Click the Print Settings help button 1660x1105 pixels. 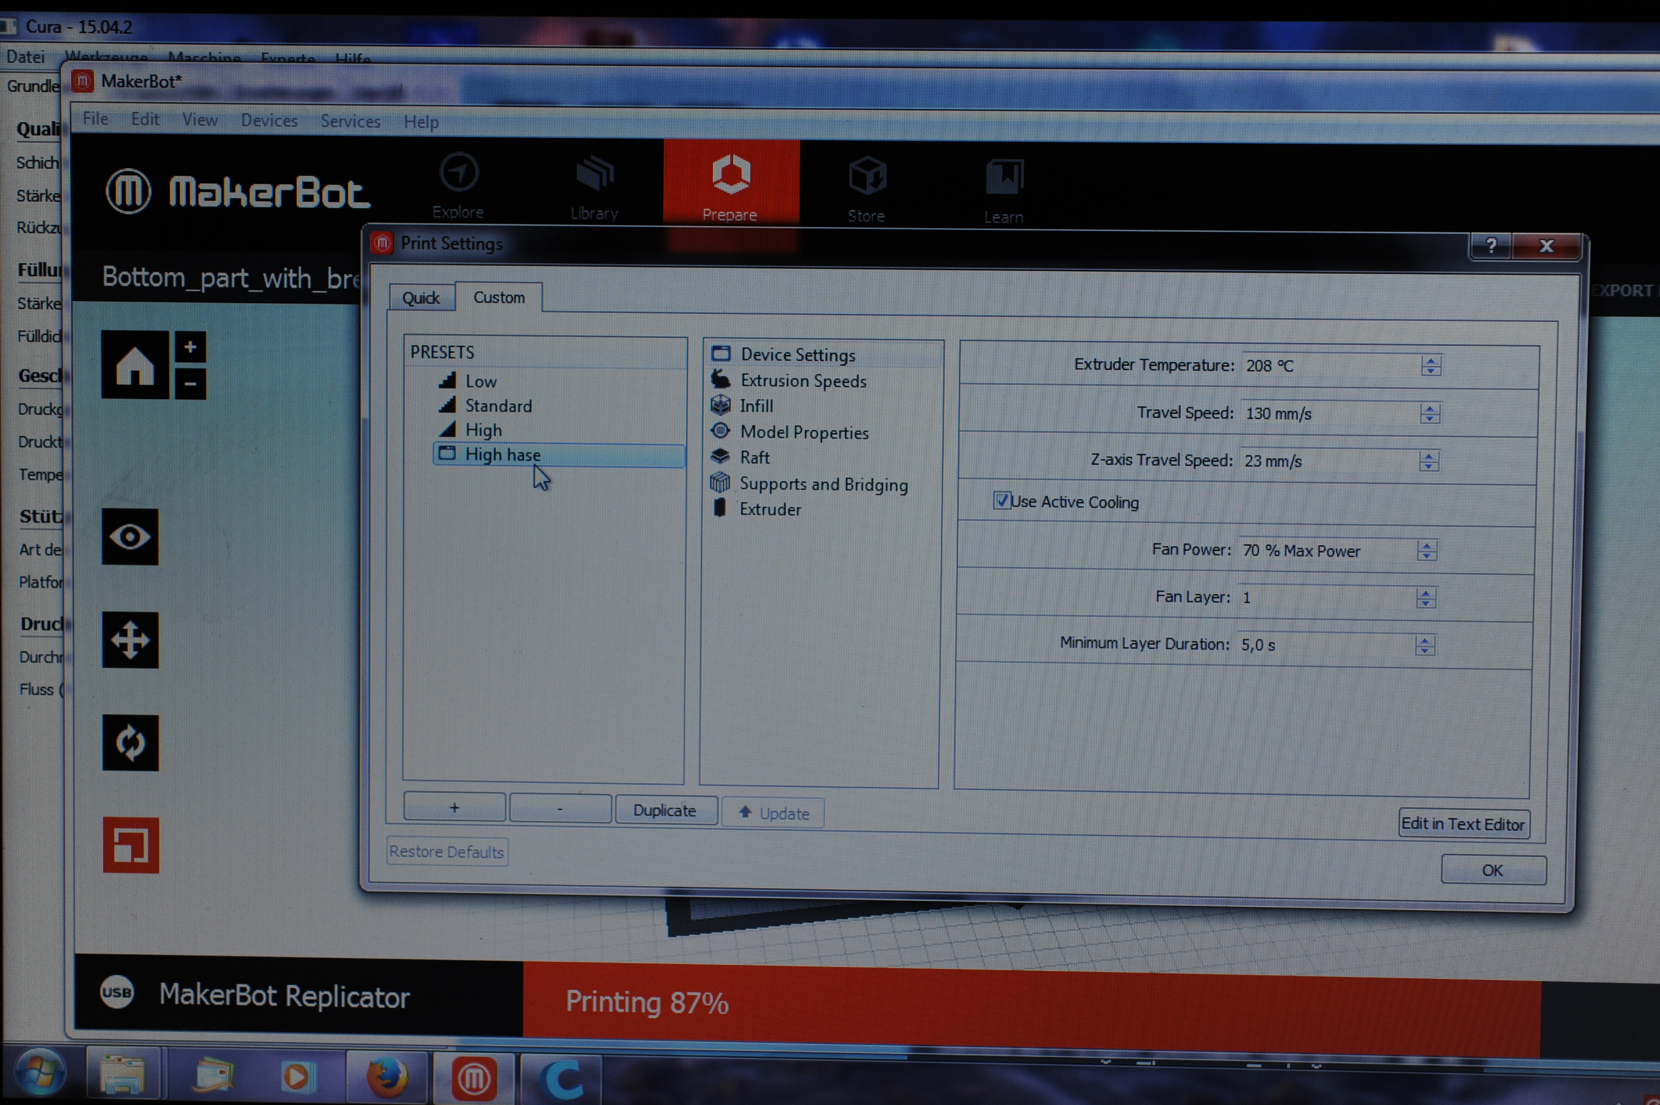point(1491,245)
